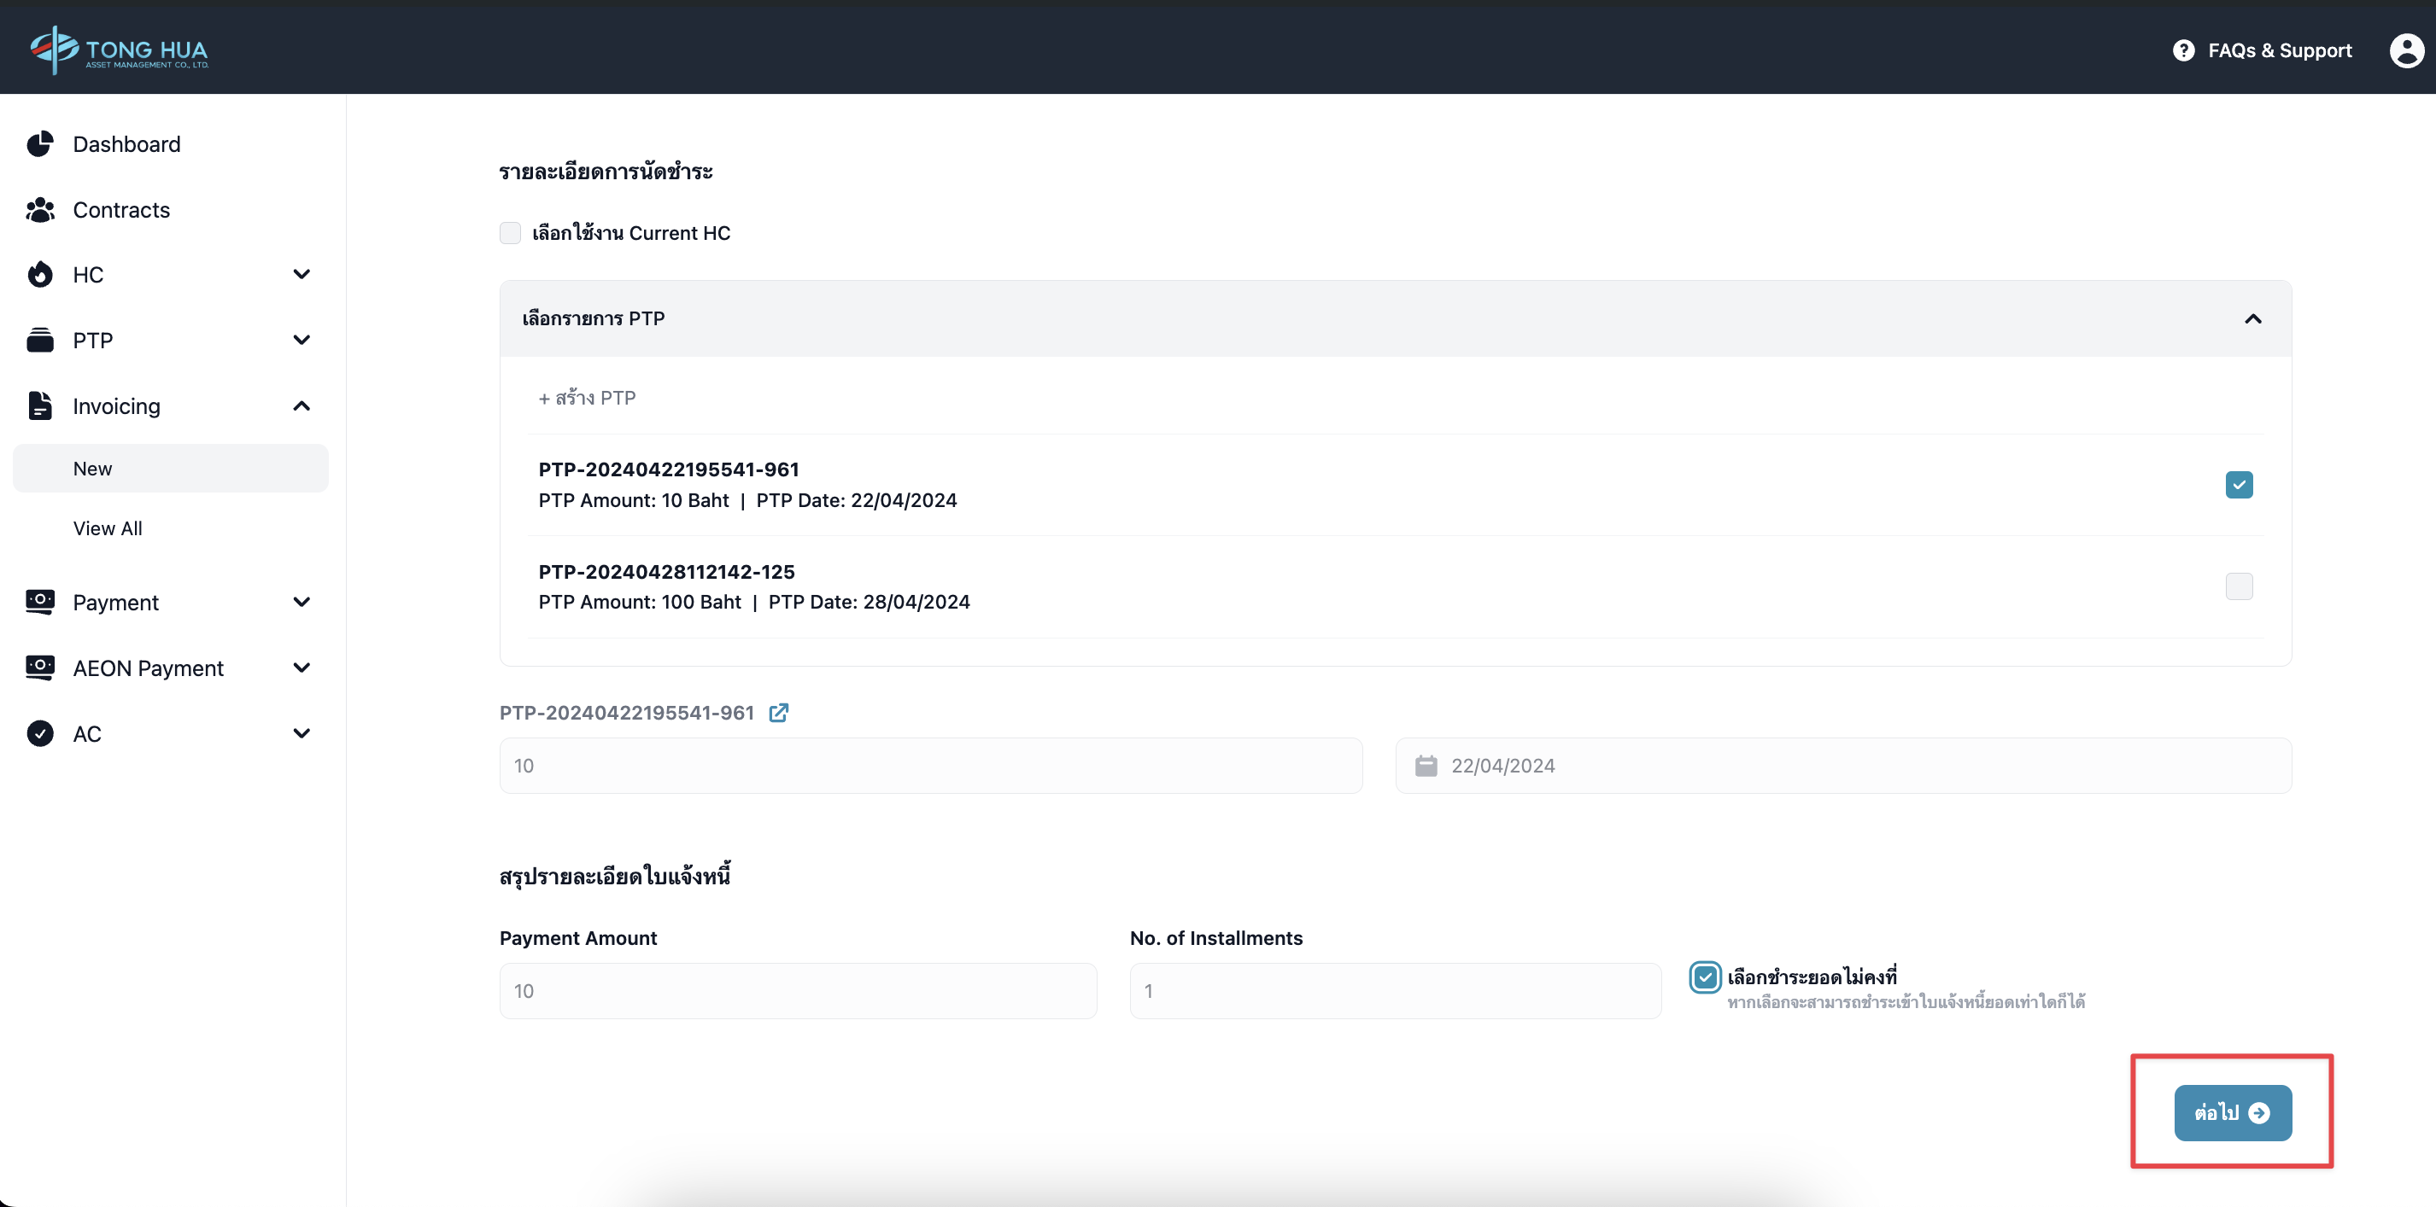Click the ต่อไป next button
2436x1207 pixels.
2232,1112
